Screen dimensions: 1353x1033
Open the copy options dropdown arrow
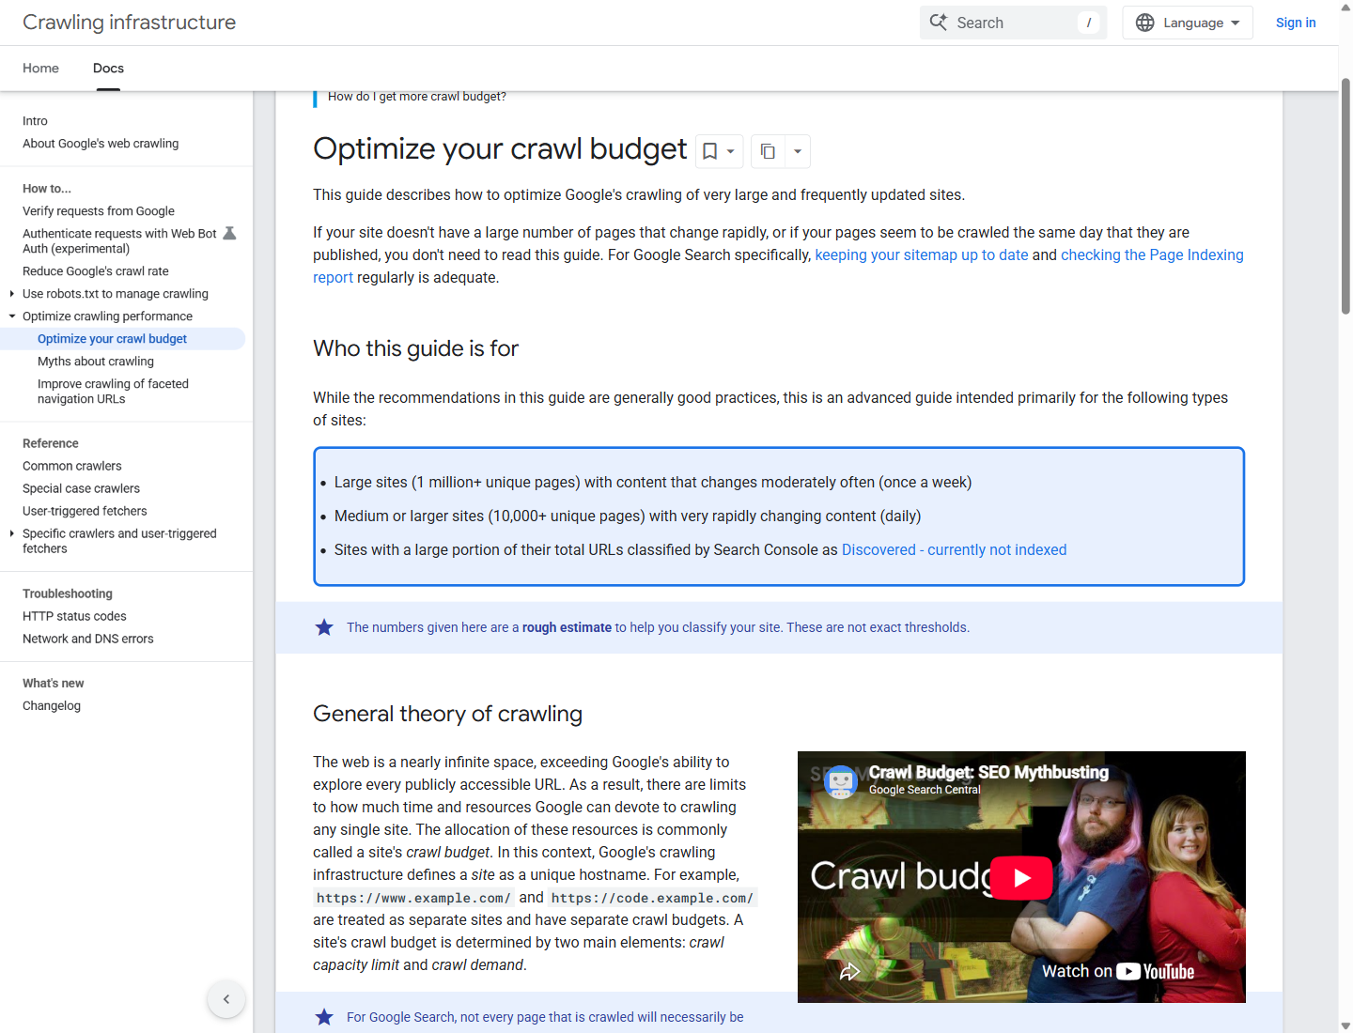[798, 151]
